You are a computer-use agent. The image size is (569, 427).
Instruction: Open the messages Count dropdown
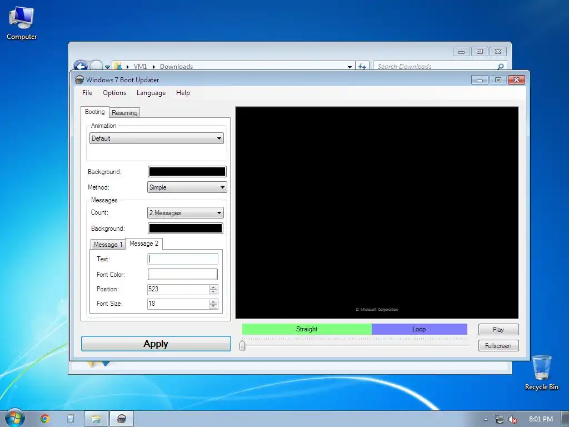pyautogui.click(x=186, y=213)
